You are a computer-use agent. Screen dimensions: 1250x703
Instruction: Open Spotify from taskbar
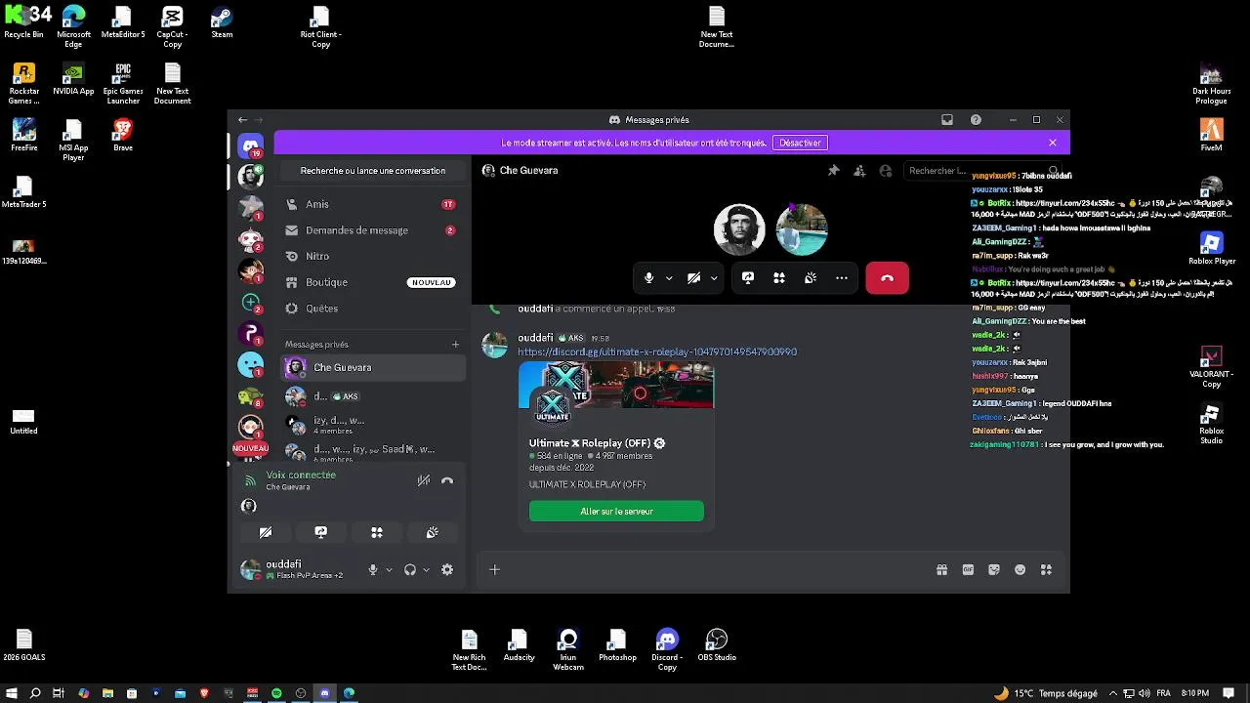(276, 693)
